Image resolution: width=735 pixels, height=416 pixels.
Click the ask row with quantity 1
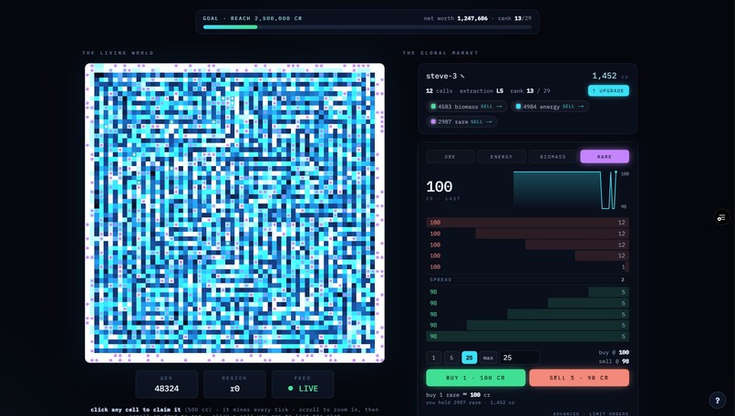(x=527, y=267)
